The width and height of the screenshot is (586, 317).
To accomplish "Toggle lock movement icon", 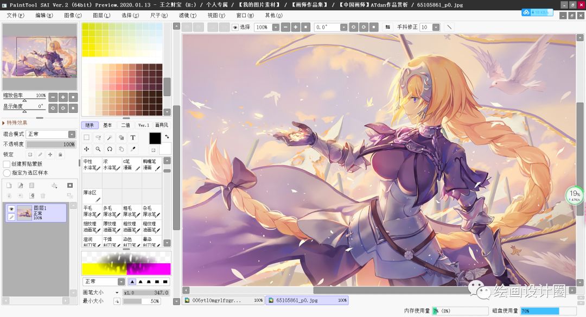I will click(50, 154).
